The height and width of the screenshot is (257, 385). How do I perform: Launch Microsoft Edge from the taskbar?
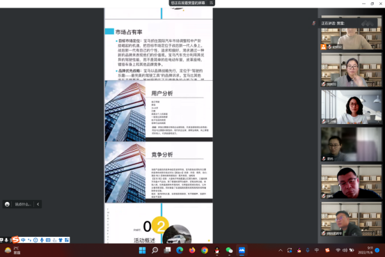tap(180, 250)
